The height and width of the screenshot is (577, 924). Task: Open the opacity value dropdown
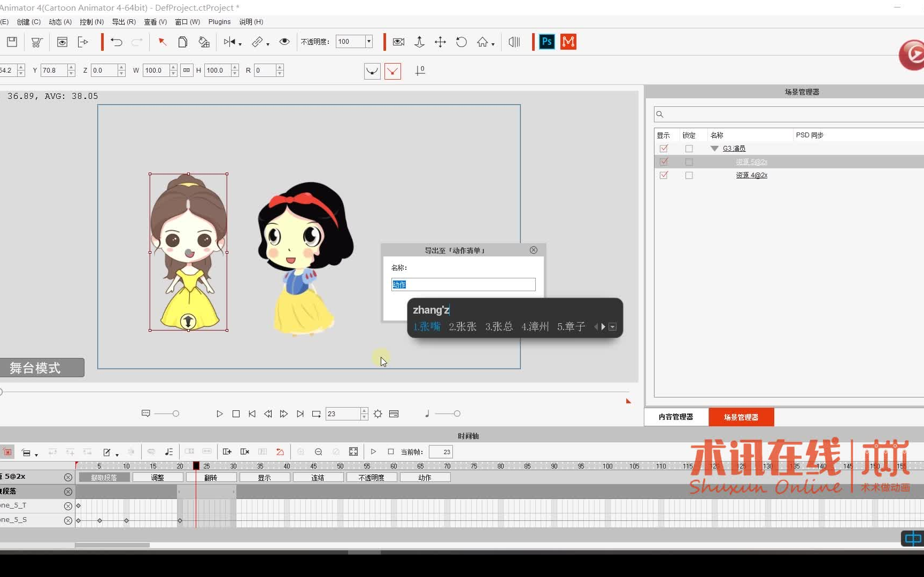pyautogui.click(x=368, y=42)
